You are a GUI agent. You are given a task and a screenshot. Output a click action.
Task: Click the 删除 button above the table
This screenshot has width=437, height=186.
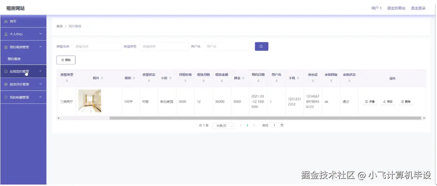tap(66, 60)
